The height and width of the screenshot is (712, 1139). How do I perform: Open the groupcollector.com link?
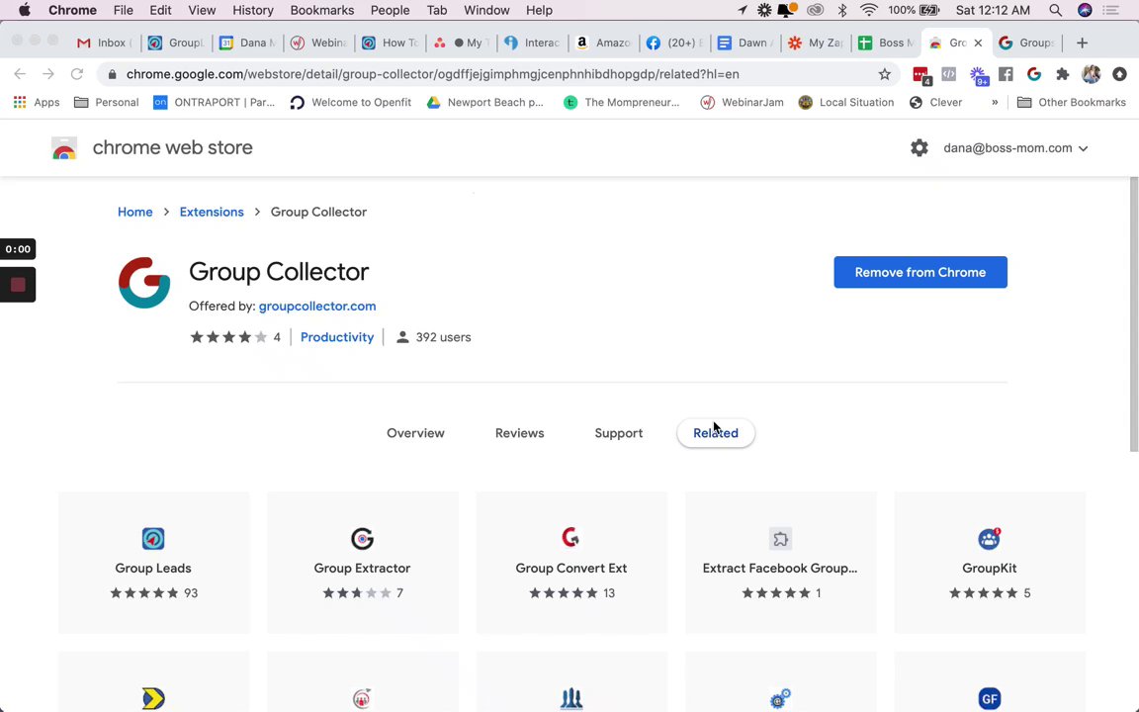pyautogui.click(x=316, y=307)
